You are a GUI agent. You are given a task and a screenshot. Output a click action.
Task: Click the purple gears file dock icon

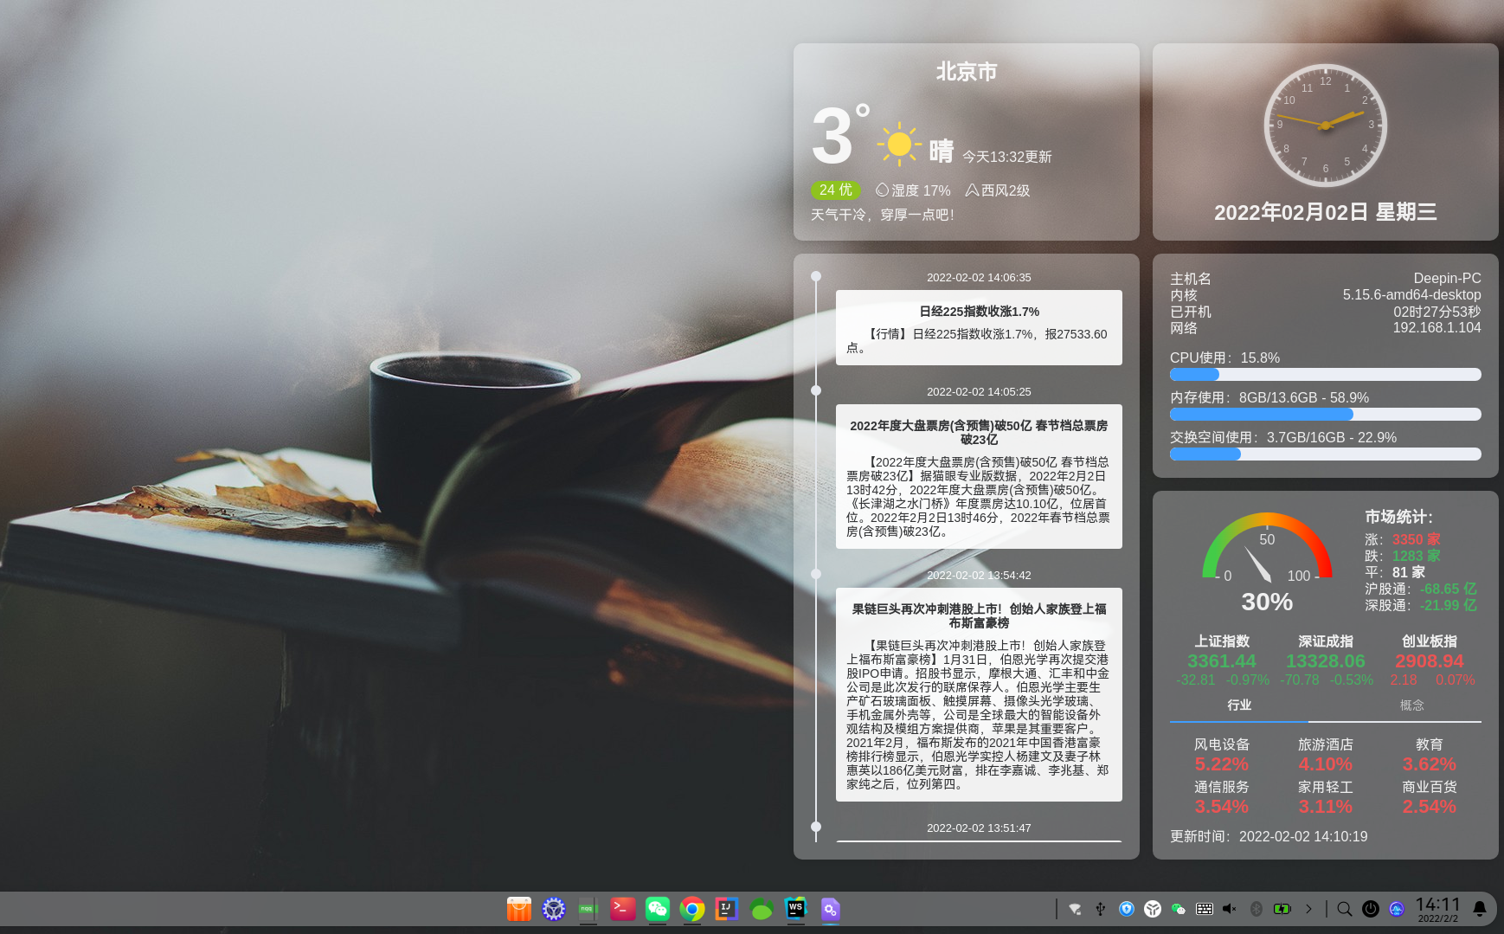point(831,909)
